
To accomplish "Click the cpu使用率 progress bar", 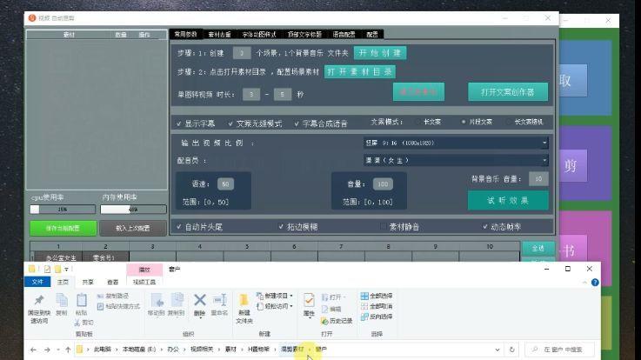I will pyautogui.click(x=63, y=210).
